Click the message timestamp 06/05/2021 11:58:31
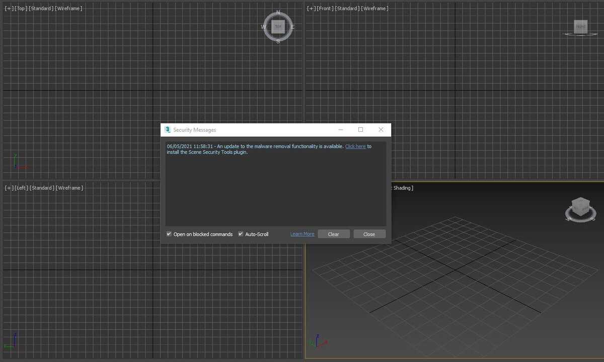The image size is (604, 362). 190,146
